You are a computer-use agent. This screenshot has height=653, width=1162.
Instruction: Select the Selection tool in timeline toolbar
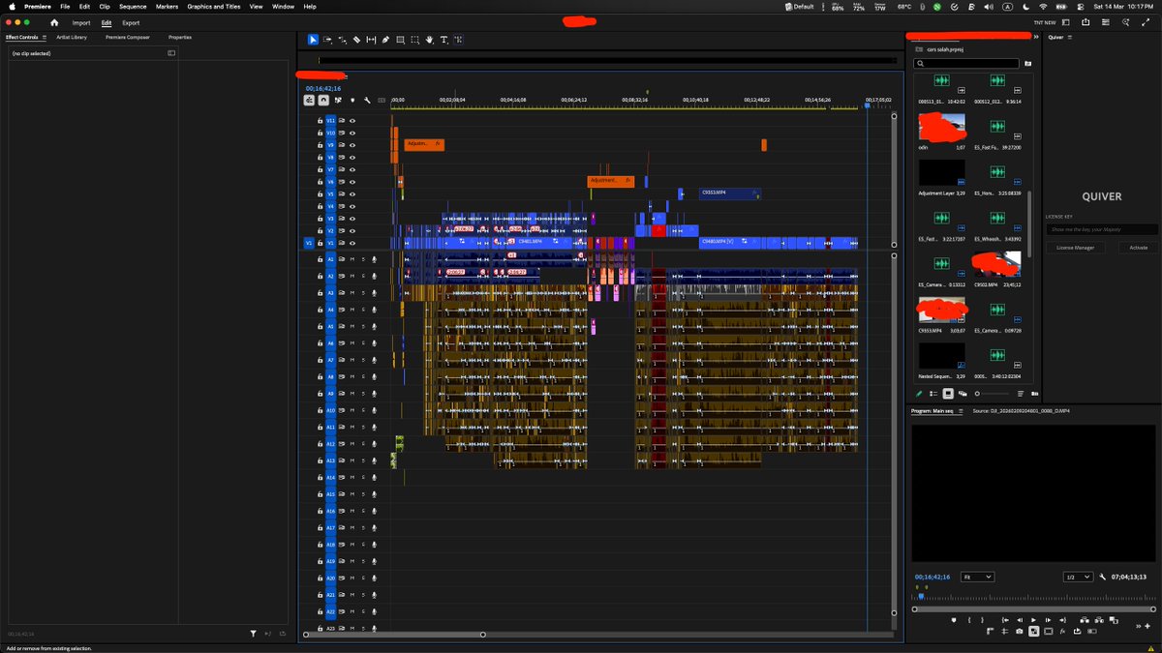click(x=313, y=40)
